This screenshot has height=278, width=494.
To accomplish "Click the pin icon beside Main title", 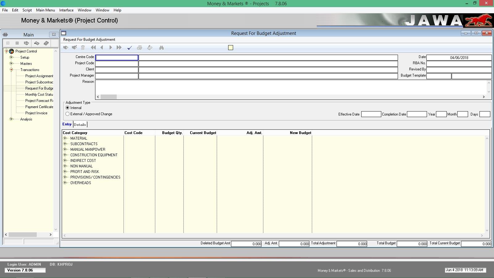I will 5,35.
